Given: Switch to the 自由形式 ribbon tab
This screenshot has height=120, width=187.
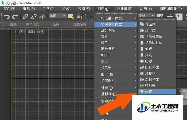Looking at the screenshot, I should 33,24.
